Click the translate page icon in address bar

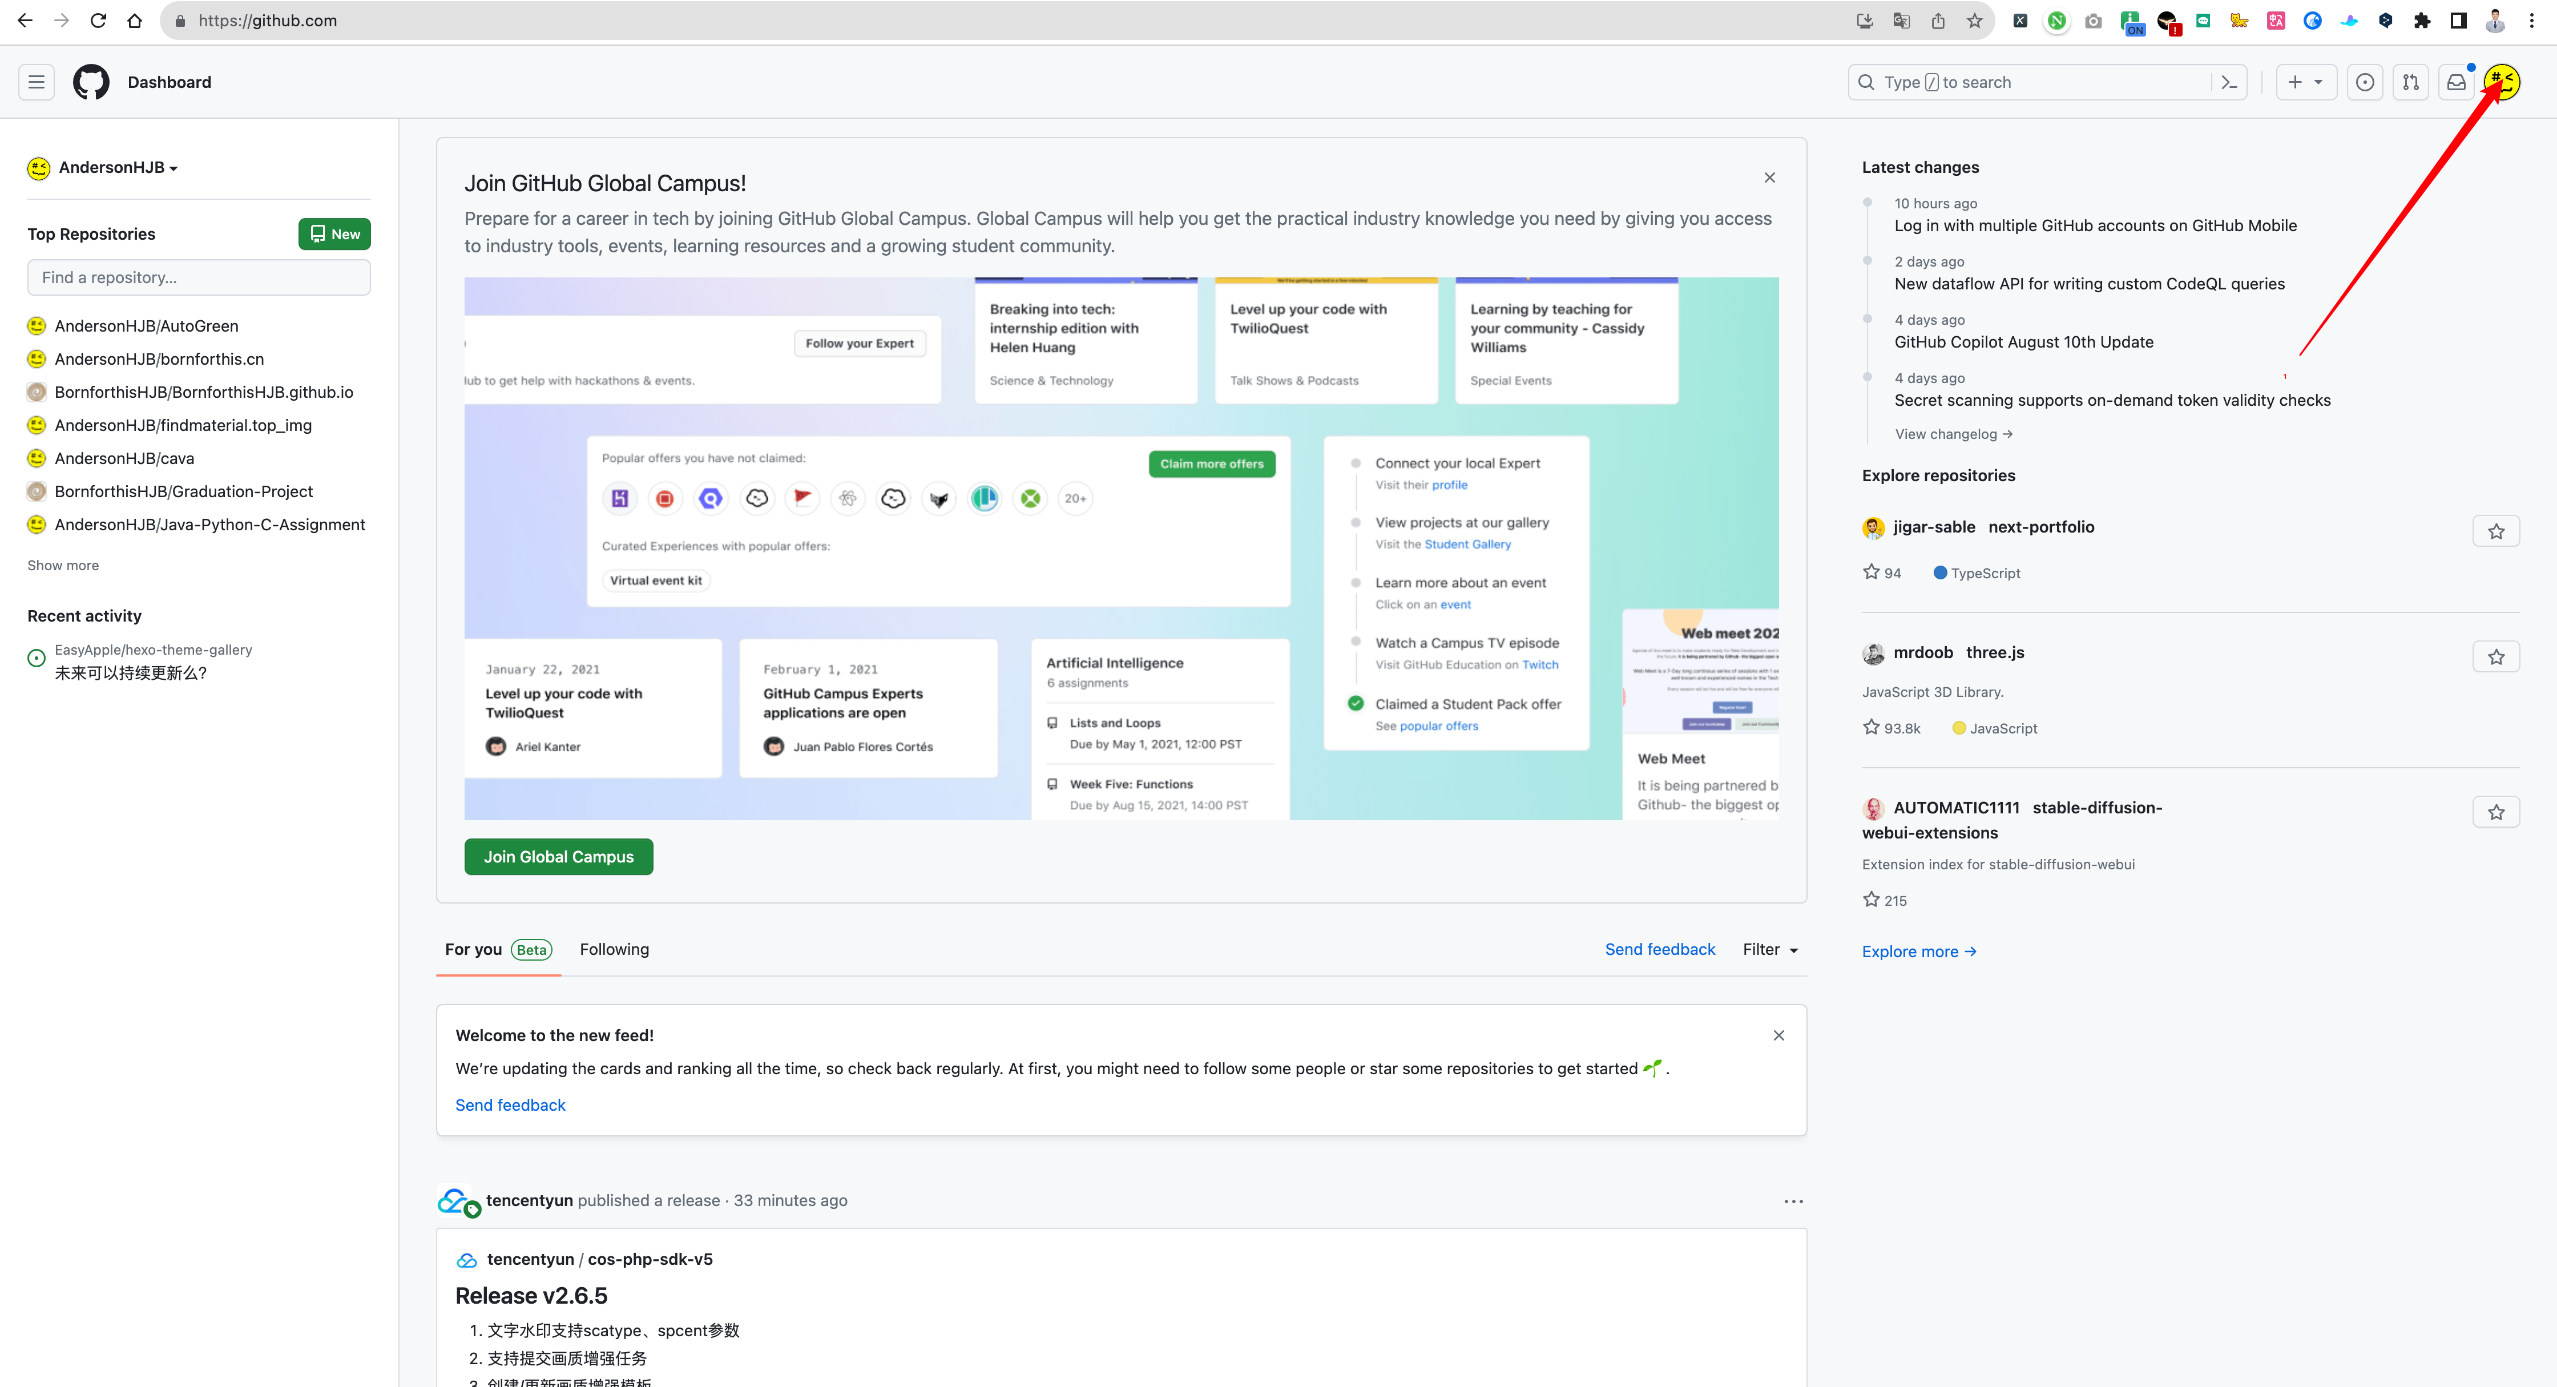1902,21
